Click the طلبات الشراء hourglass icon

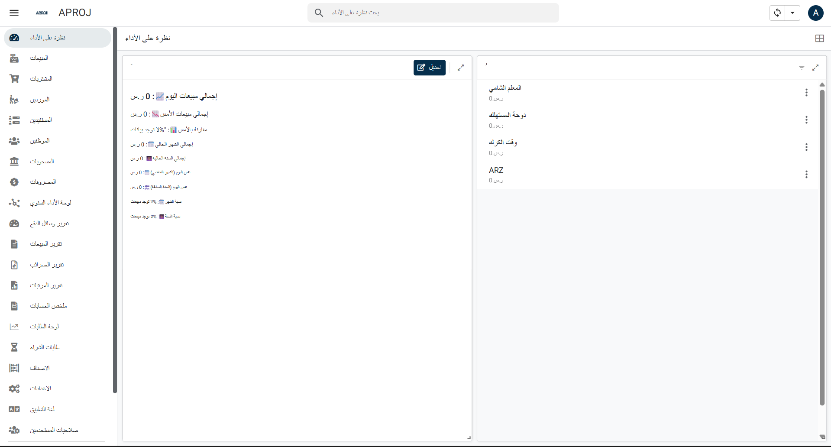[14, 347]
